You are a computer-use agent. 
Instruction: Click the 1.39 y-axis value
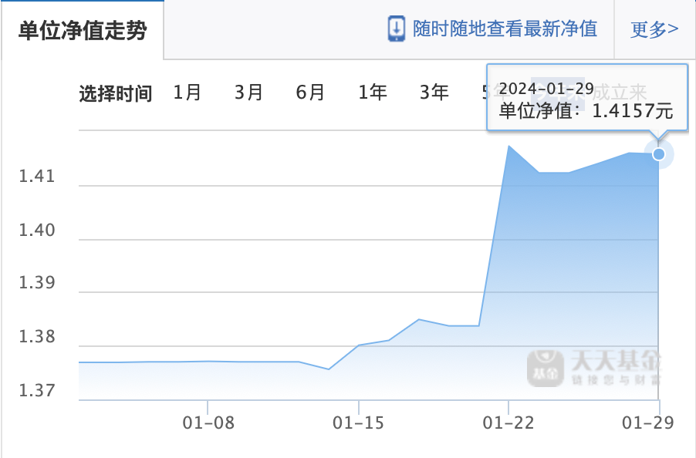tap(37, 283)
